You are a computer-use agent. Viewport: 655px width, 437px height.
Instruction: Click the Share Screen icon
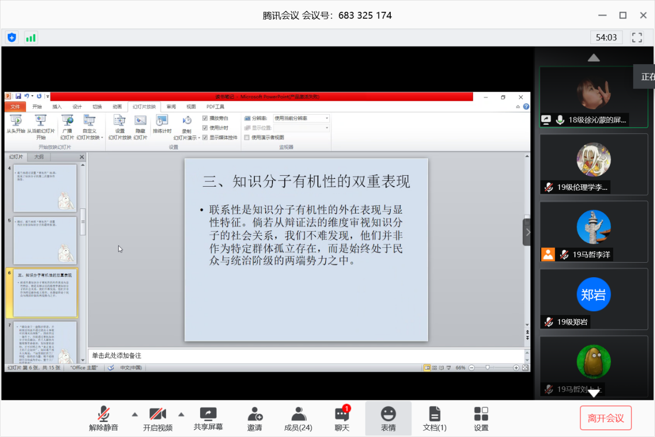(208, 414)
